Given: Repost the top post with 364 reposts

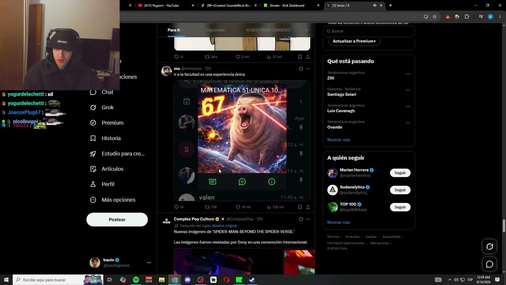Looking at the screenshot, I should tap(207, 57).
